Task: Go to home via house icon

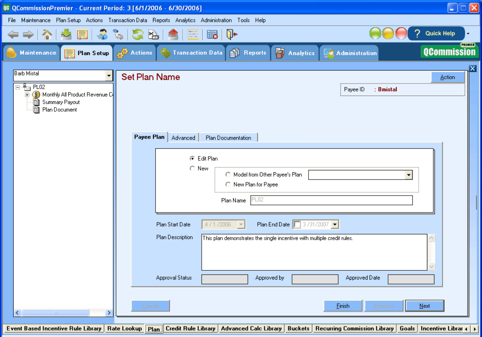Action: click(x=47, y=35)
